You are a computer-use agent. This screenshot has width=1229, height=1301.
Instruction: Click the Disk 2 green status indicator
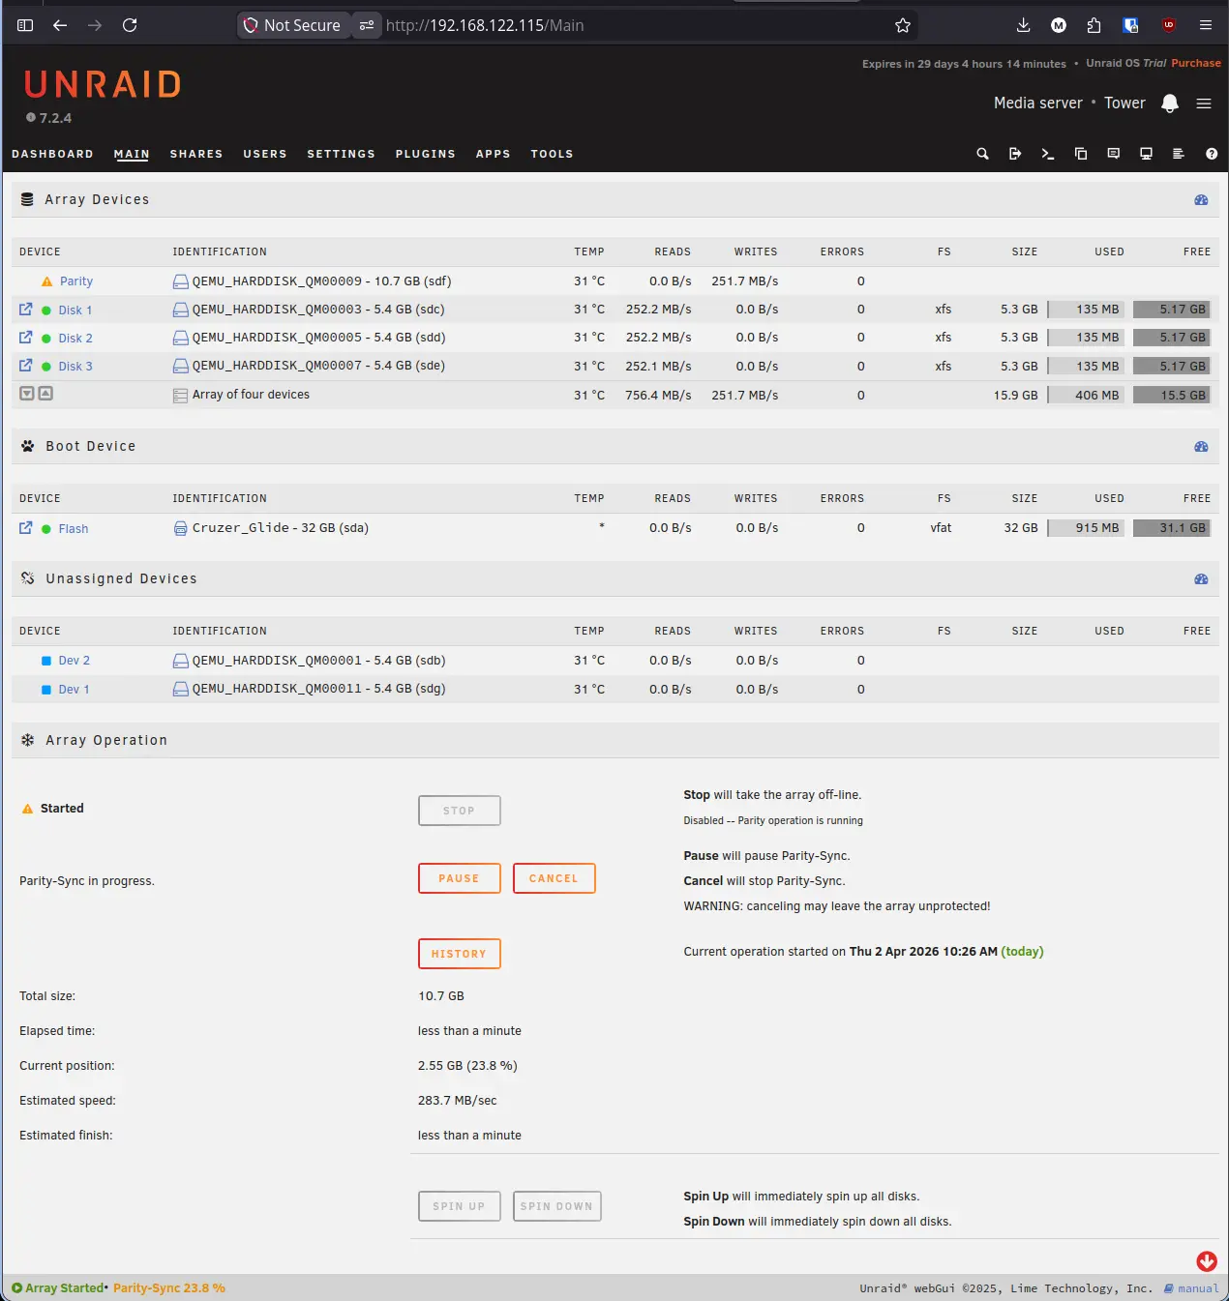[46, 339]
